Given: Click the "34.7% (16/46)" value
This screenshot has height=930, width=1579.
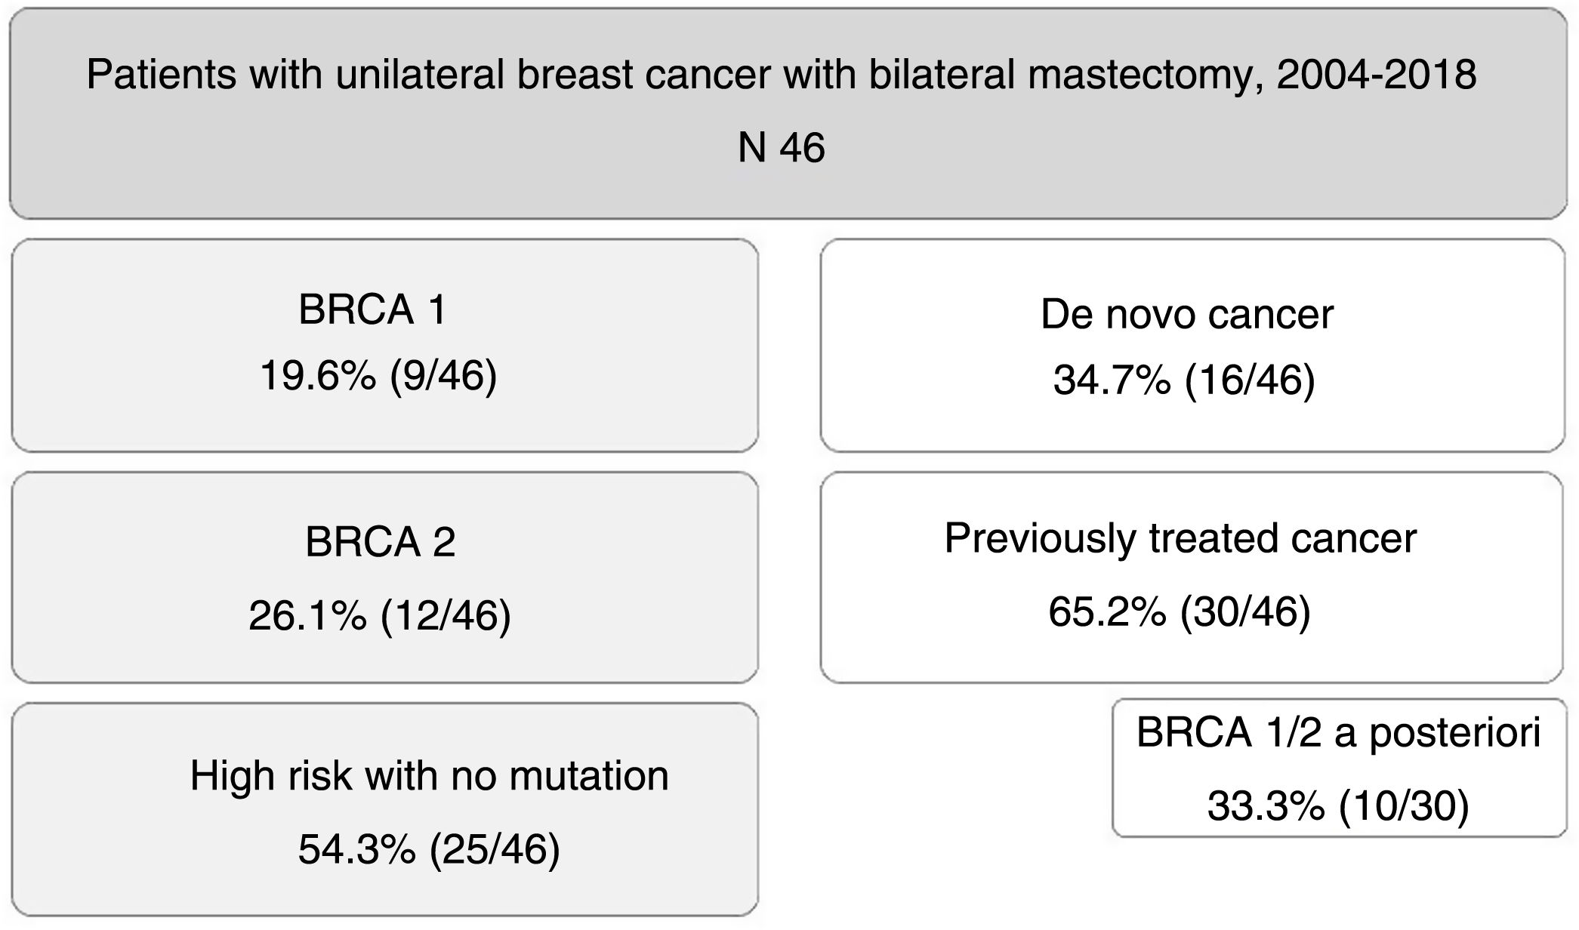Looking at the screenshot, I should [1184, 380].
